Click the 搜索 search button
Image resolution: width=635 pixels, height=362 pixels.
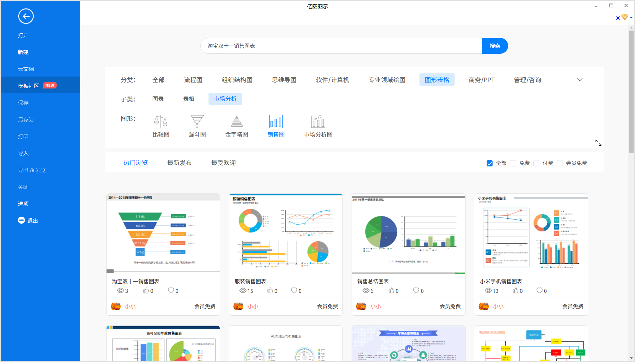tap(495, 46)
